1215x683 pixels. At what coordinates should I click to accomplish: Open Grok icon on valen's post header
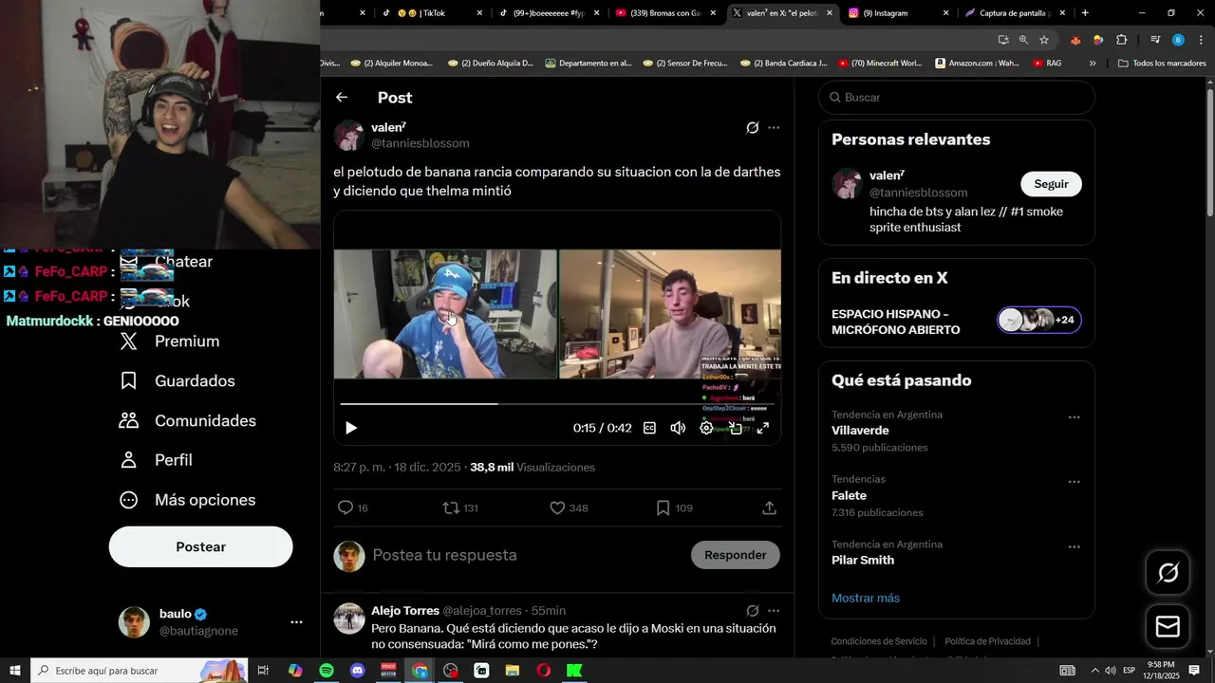[x=753, y=128]
